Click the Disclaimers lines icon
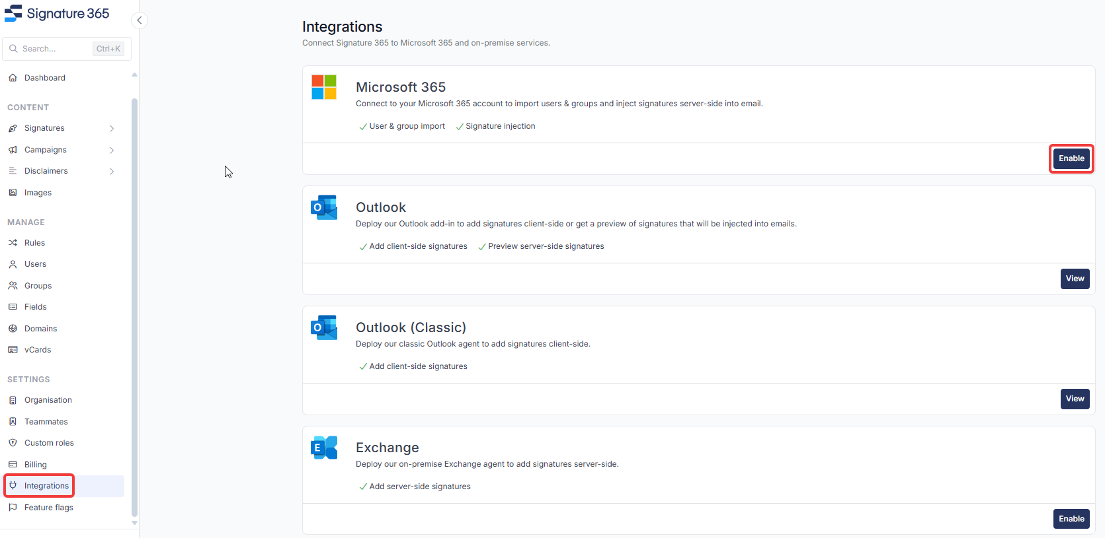Viewport: 1105px width, 538px height. pos(13,171)
